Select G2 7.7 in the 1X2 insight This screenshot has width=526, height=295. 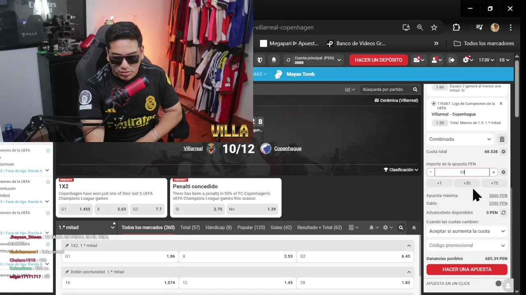point(147,209)
